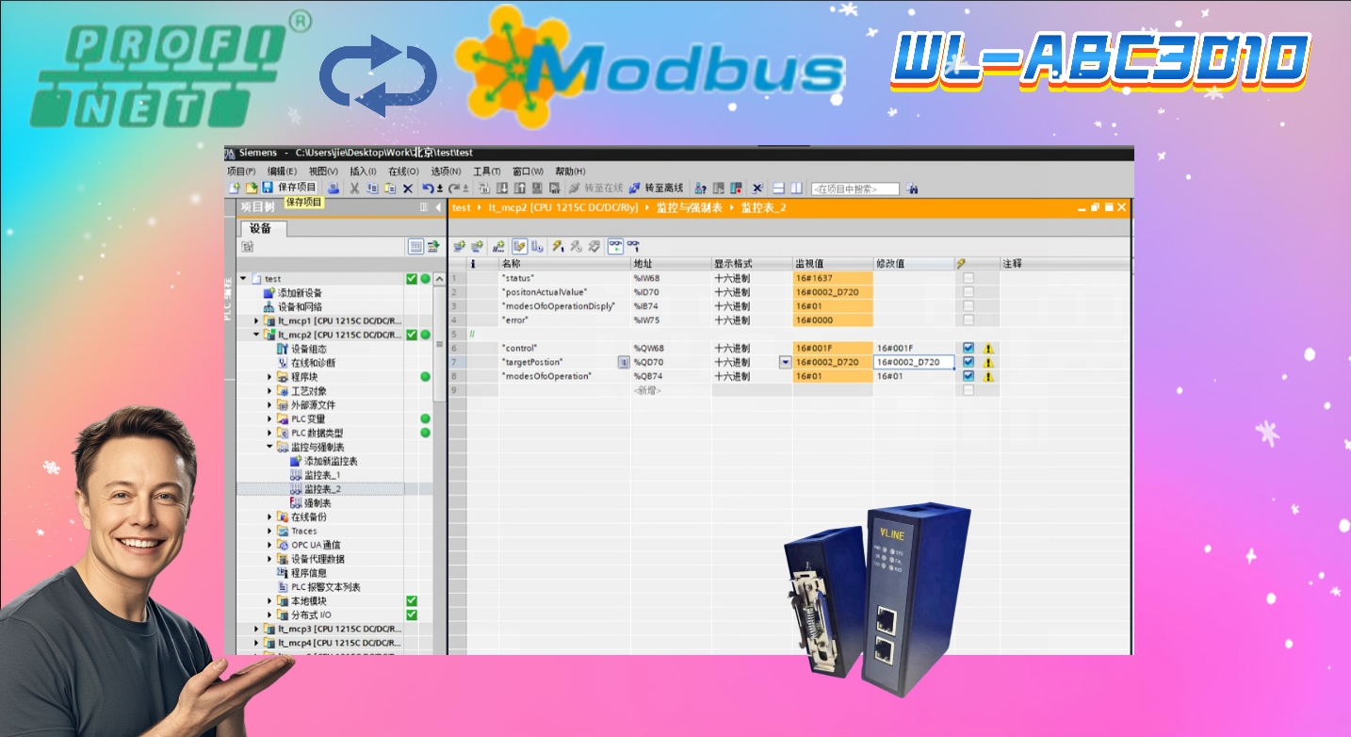
Task: Click the 监视值 column header
Action: [x=832, y=264]
